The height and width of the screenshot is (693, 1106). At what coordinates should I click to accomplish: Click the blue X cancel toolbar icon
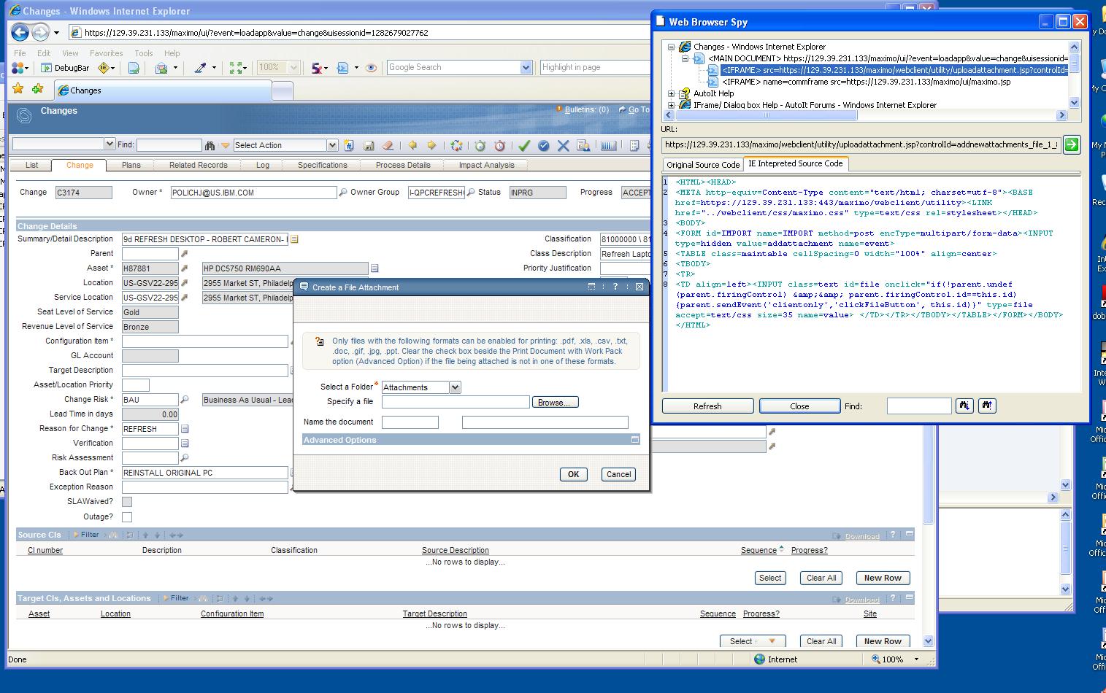563,145
